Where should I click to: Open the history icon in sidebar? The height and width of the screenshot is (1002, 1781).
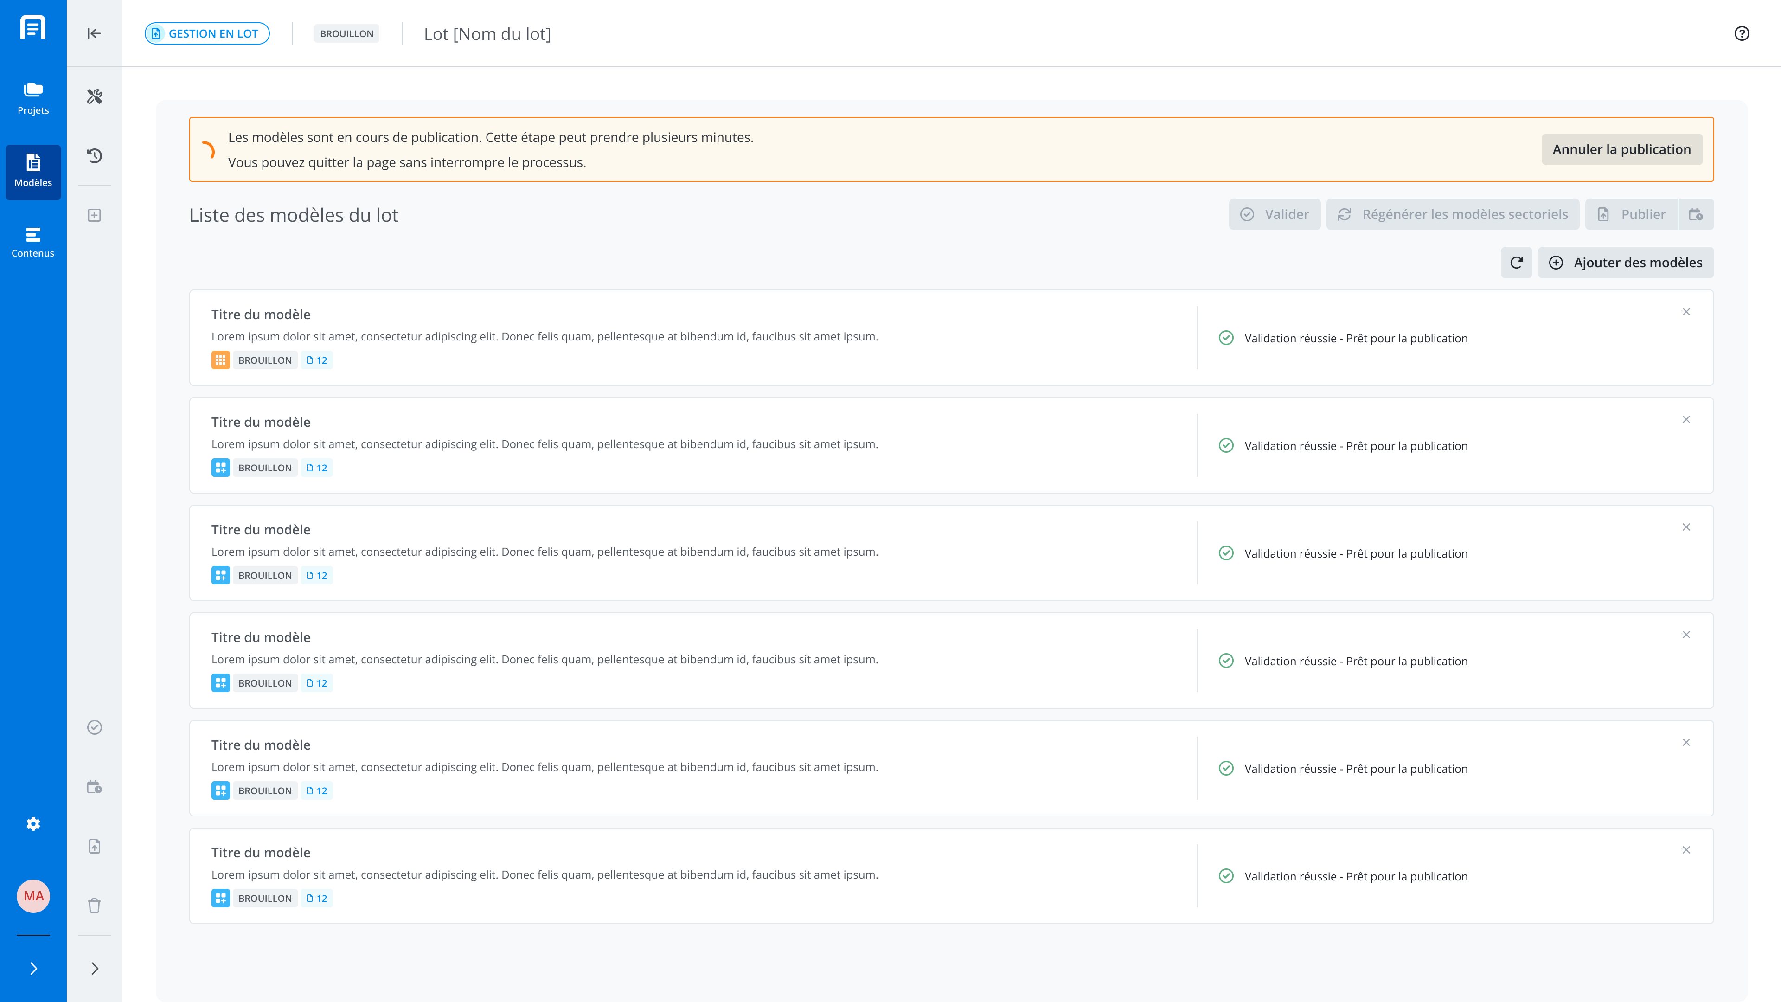[x=95, y=155]
